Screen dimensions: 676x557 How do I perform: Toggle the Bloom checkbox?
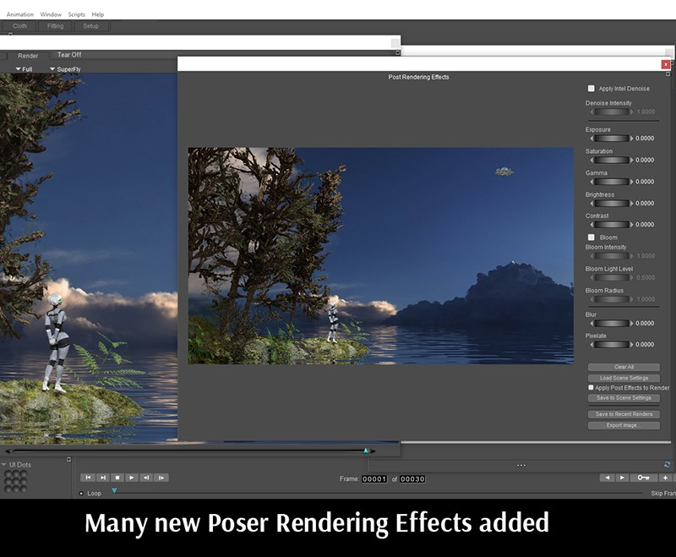click(591, 238)
